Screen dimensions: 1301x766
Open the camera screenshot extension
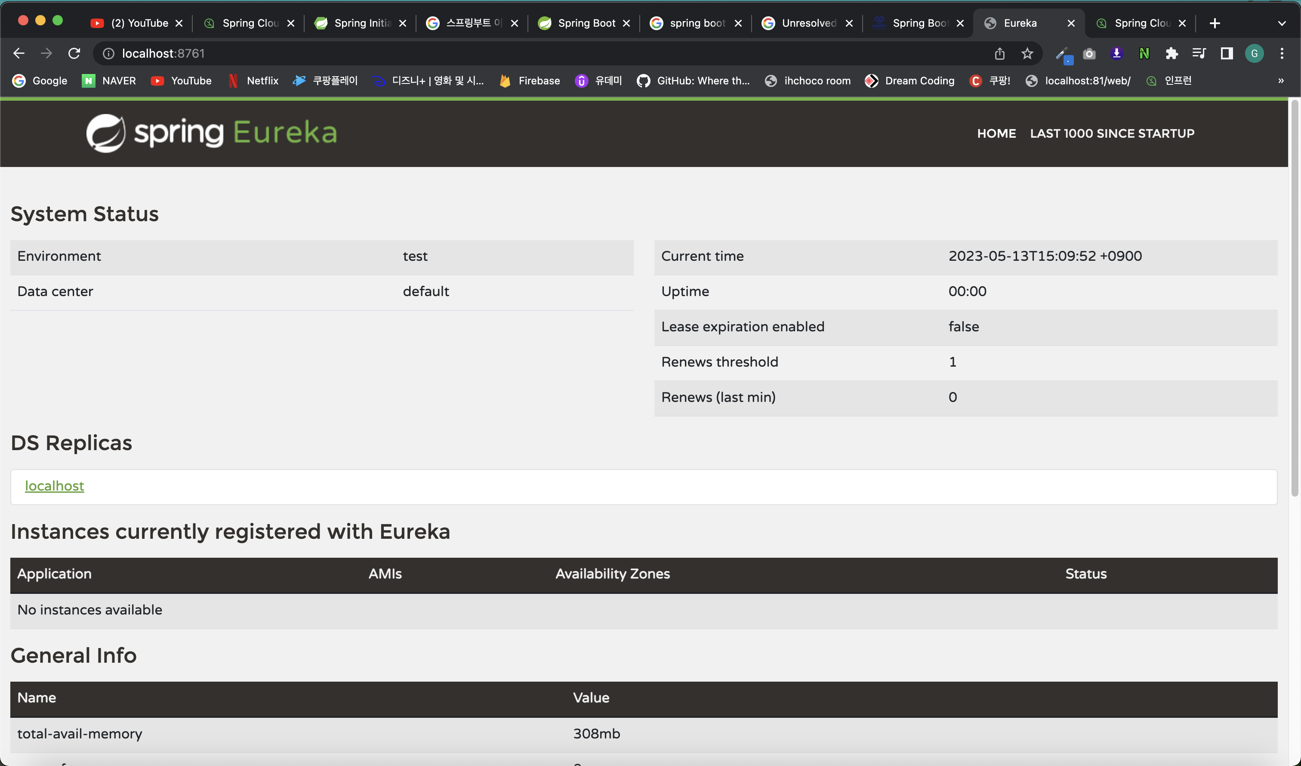pos(1089,53)
